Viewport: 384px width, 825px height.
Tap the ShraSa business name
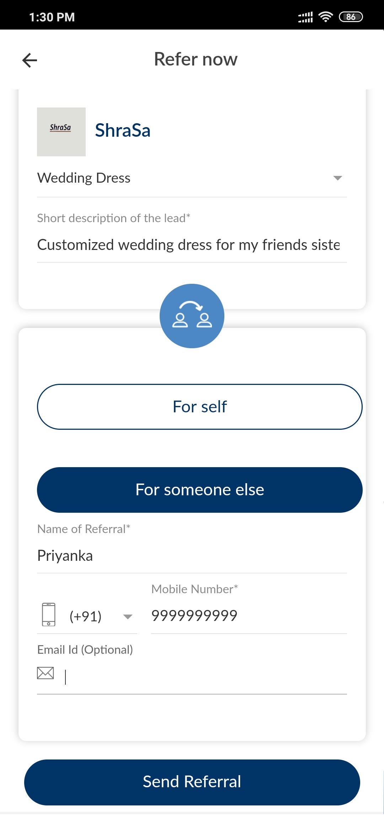tap(123, 130)
